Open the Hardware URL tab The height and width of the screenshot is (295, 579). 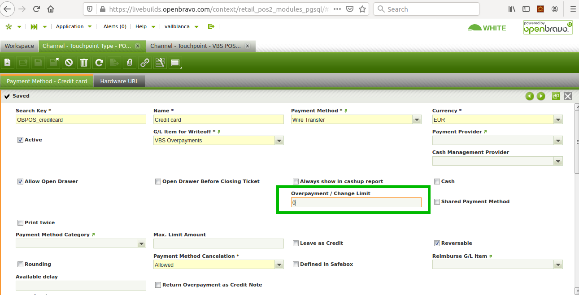119,81
